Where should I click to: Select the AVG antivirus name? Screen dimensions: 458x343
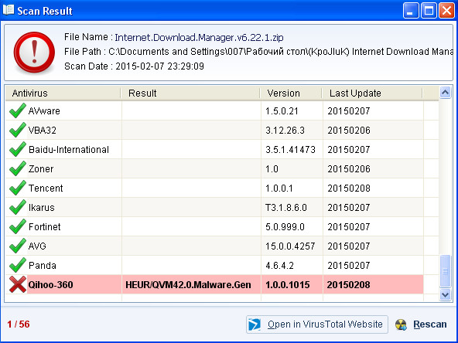point(37,246)
